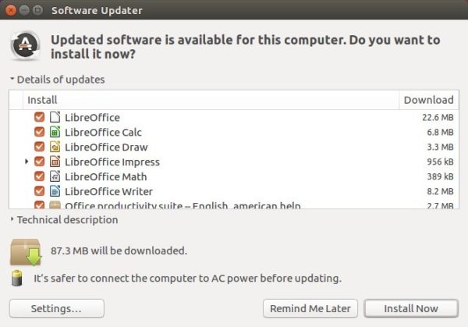Click the package download box icon

tap(26, 252)
